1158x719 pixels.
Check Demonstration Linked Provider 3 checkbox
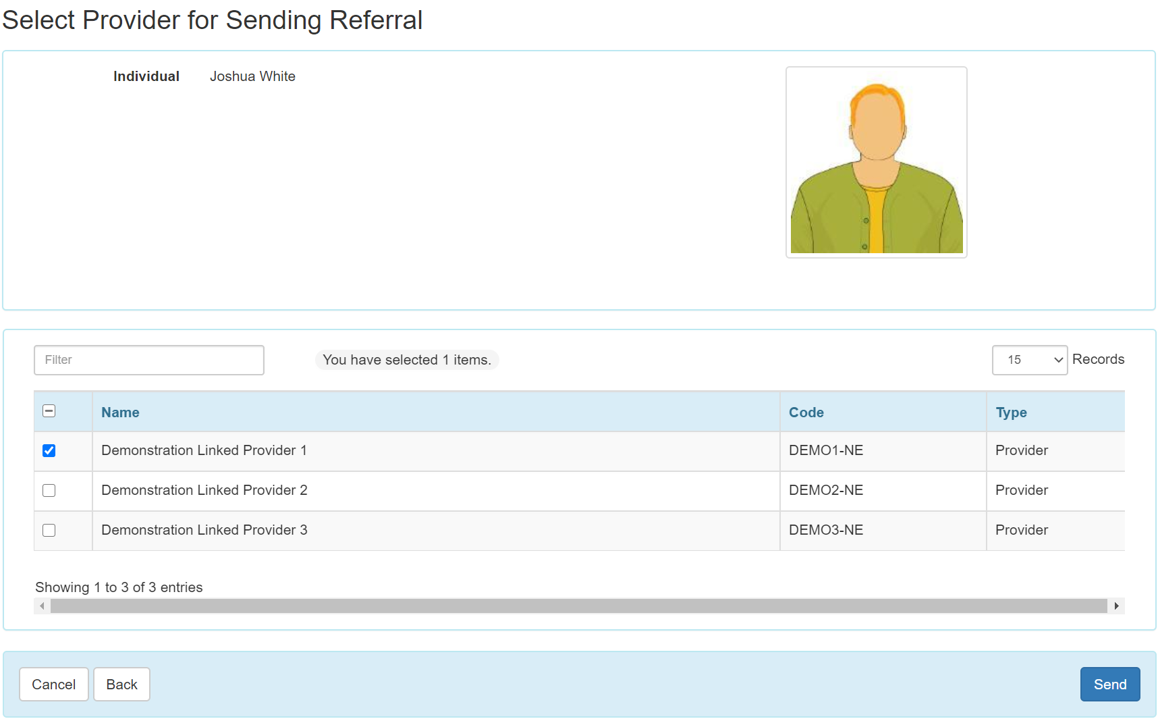(49, 531)
